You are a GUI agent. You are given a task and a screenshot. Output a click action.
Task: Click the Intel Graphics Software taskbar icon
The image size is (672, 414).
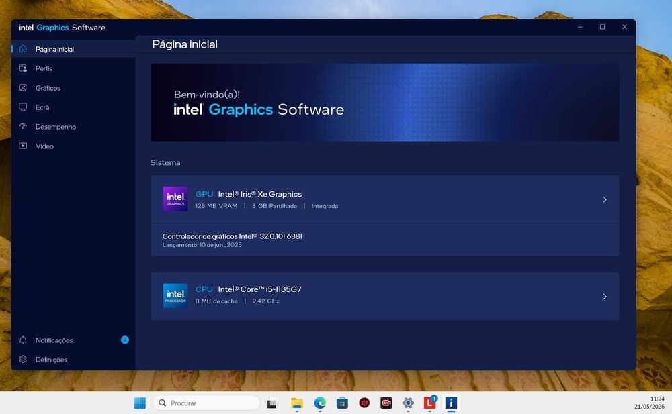451,403
